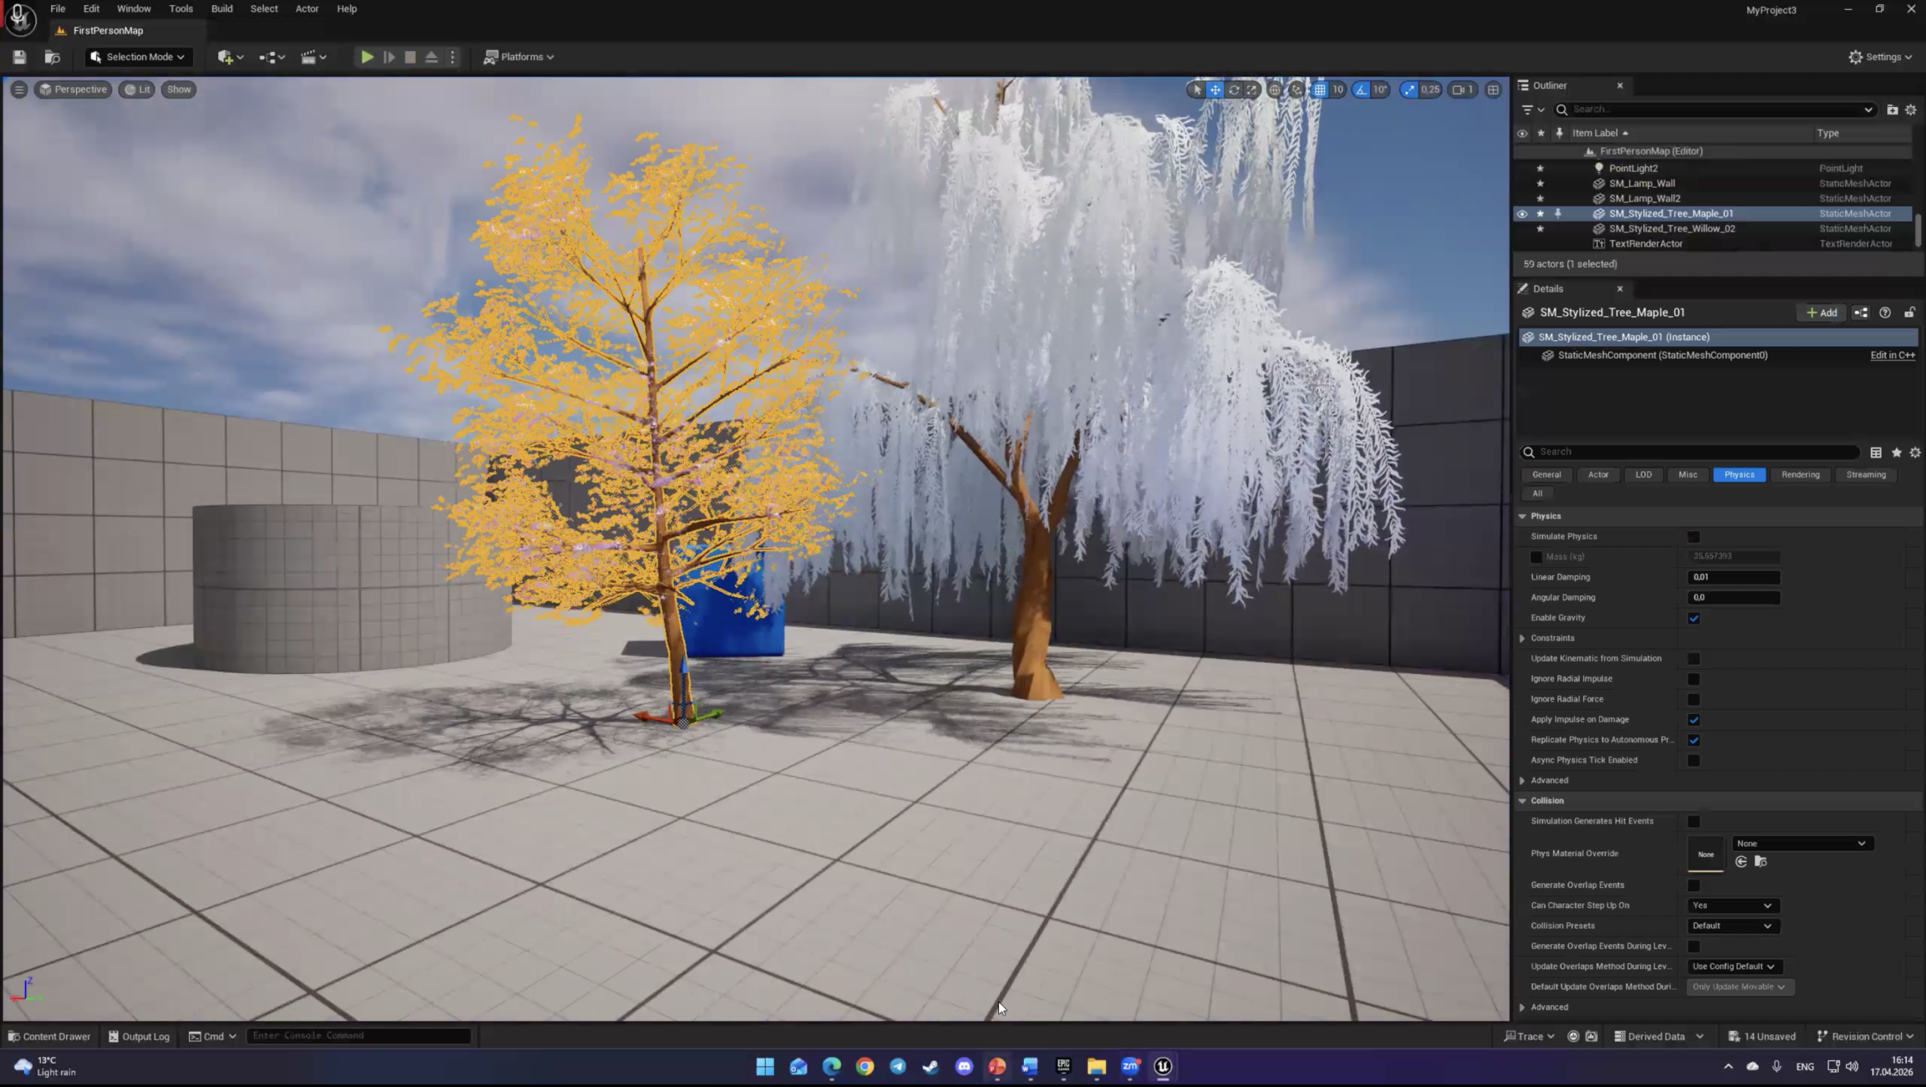Enable Simulate Physics checkbox
This screenshot has height=1087, width=1926.
pyautogui.click(x=1694, y=536)
